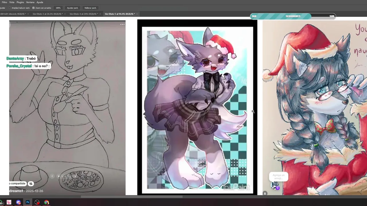The width and height of the screenshot is (367, 206).
Task: Close the Sin título-4 document tab
Action: 100,14
